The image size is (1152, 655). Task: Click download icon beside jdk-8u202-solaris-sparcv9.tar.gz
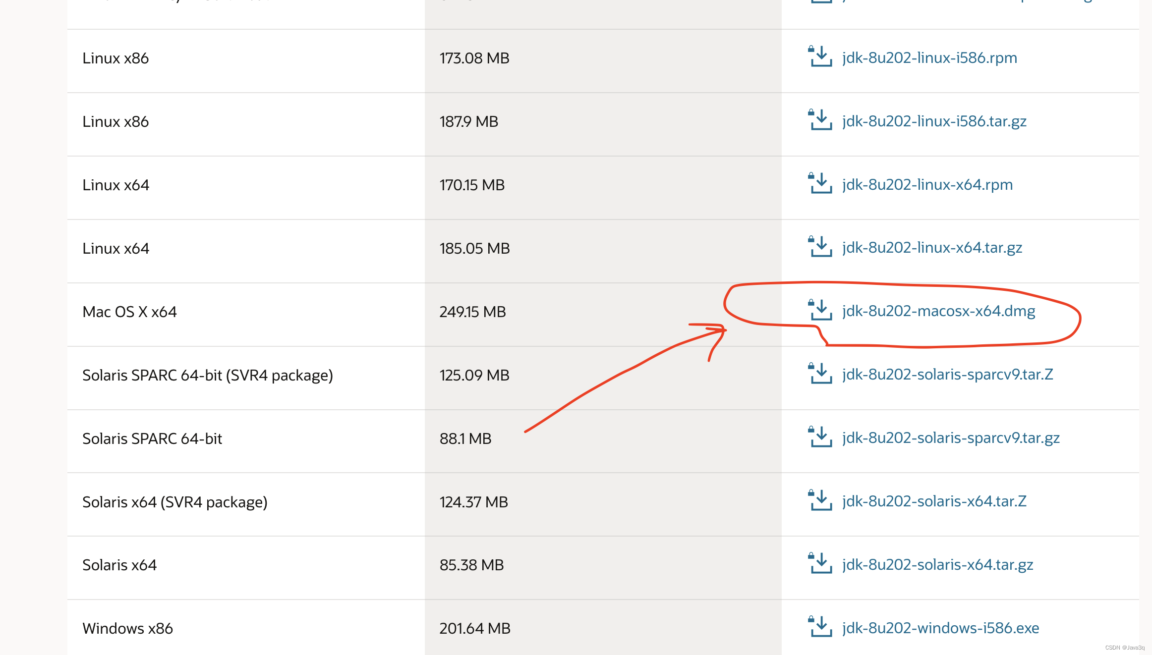coord(820,437)
